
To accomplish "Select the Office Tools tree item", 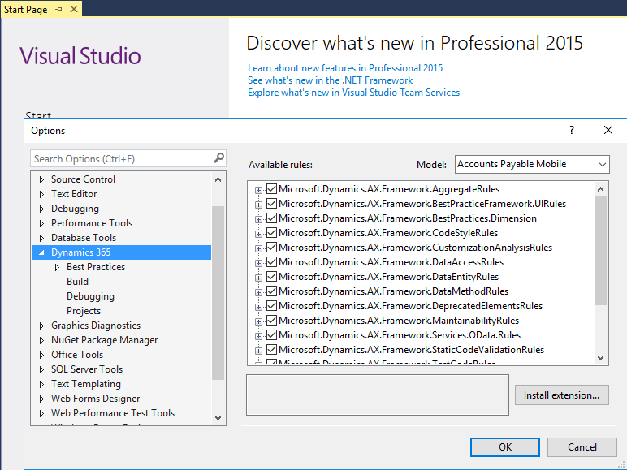I will pyautogui.click(x=77, y=355).
